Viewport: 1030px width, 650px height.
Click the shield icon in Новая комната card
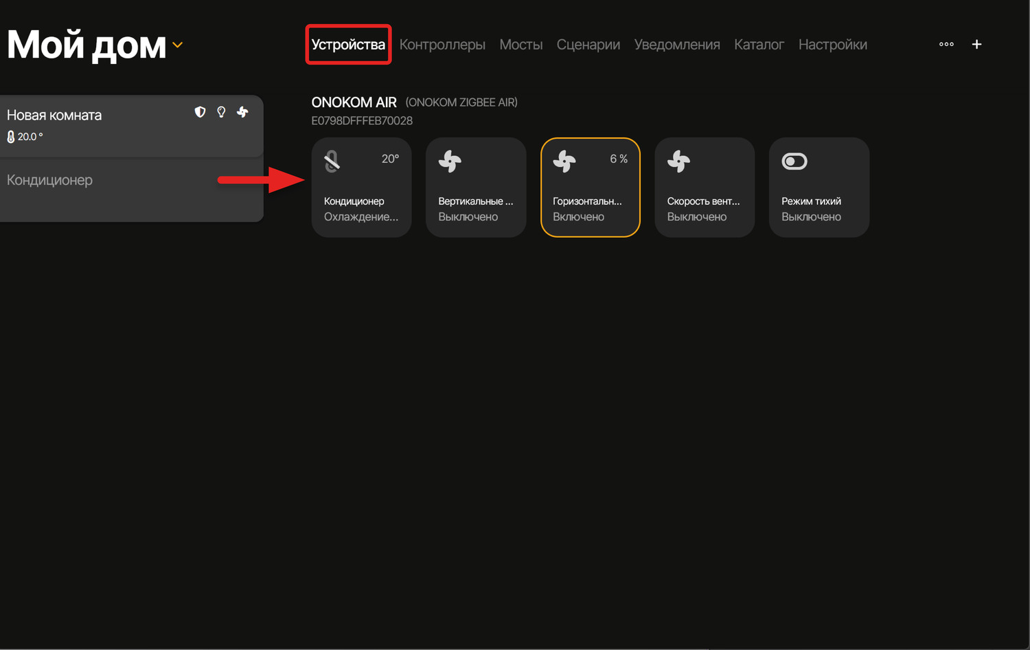(x=200, y=112)
